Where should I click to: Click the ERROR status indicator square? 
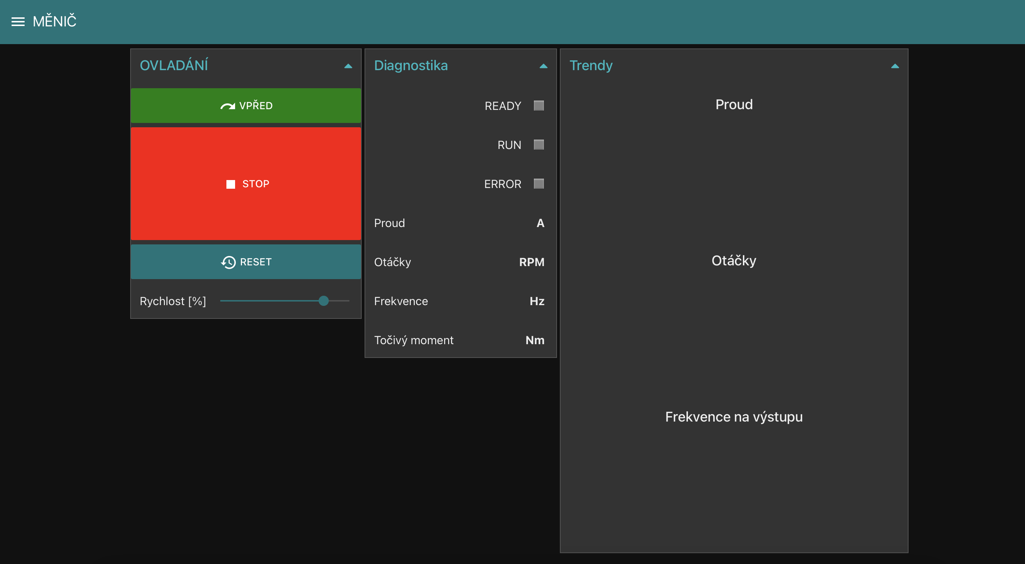click(539, 184)
